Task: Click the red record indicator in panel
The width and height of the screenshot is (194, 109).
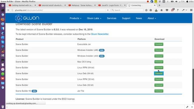Action: (148, 2)
